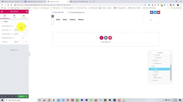183x102 pixels.
Task: Click the info@salespage.com email link
Action: point(77,12)
